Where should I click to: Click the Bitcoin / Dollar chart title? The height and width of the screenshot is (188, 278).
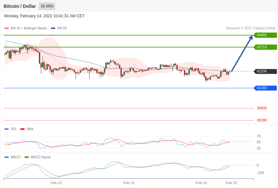pyautogui.click(x=20, y=6)
